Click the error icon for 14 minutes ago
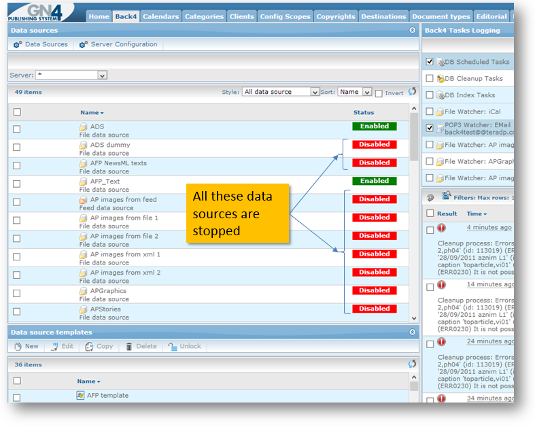 [441, 285]
